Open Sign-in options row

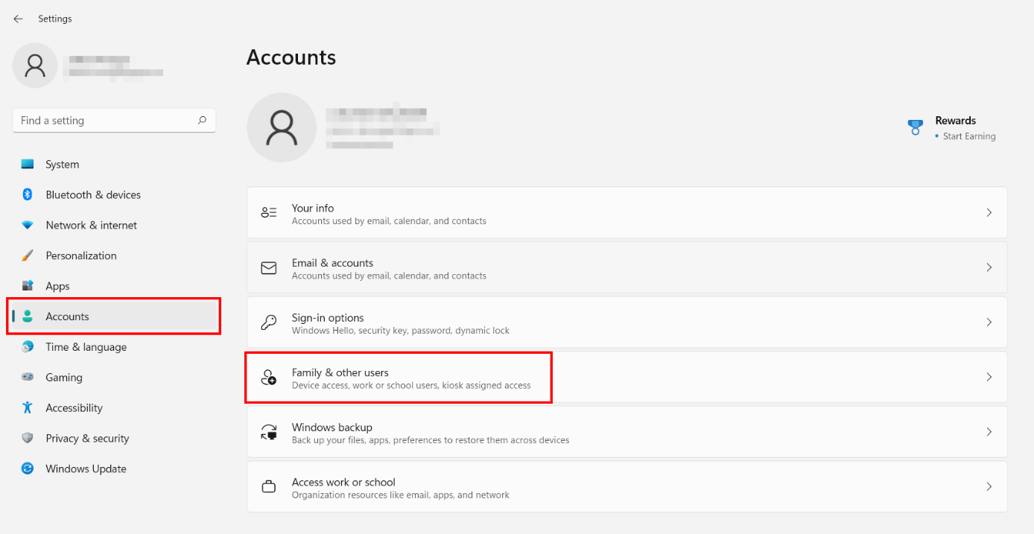click(627, 322)
